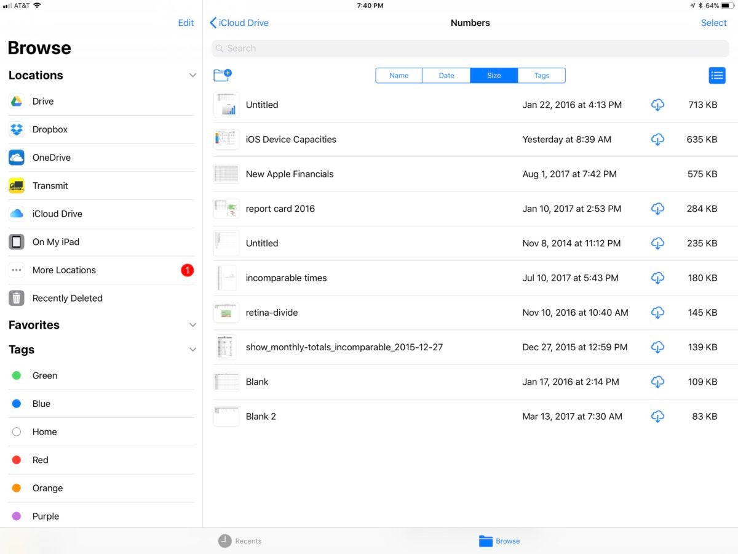The width and height of the screenshot is (738, 554).
Task: Open show_monthly-totals_incomparable_2015-12-27 file name
Action: tap(344, 347)
